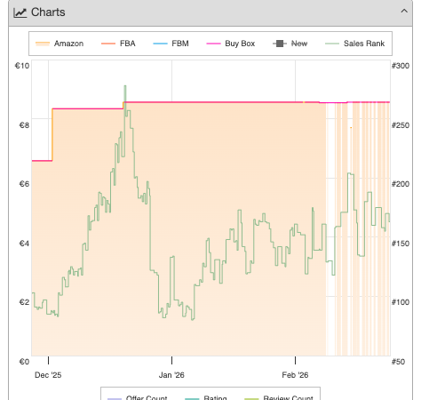Image resolution: width=421 pixels, height=400 pixels.
Task: Click the #300 rank axis label
Action: pyautogui.click(x=401, y=66)
